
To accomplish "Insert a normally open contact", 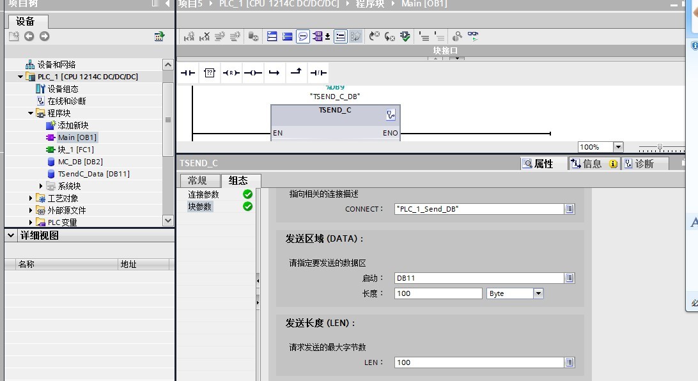I will pyautogui.click(x=188, y=73).
